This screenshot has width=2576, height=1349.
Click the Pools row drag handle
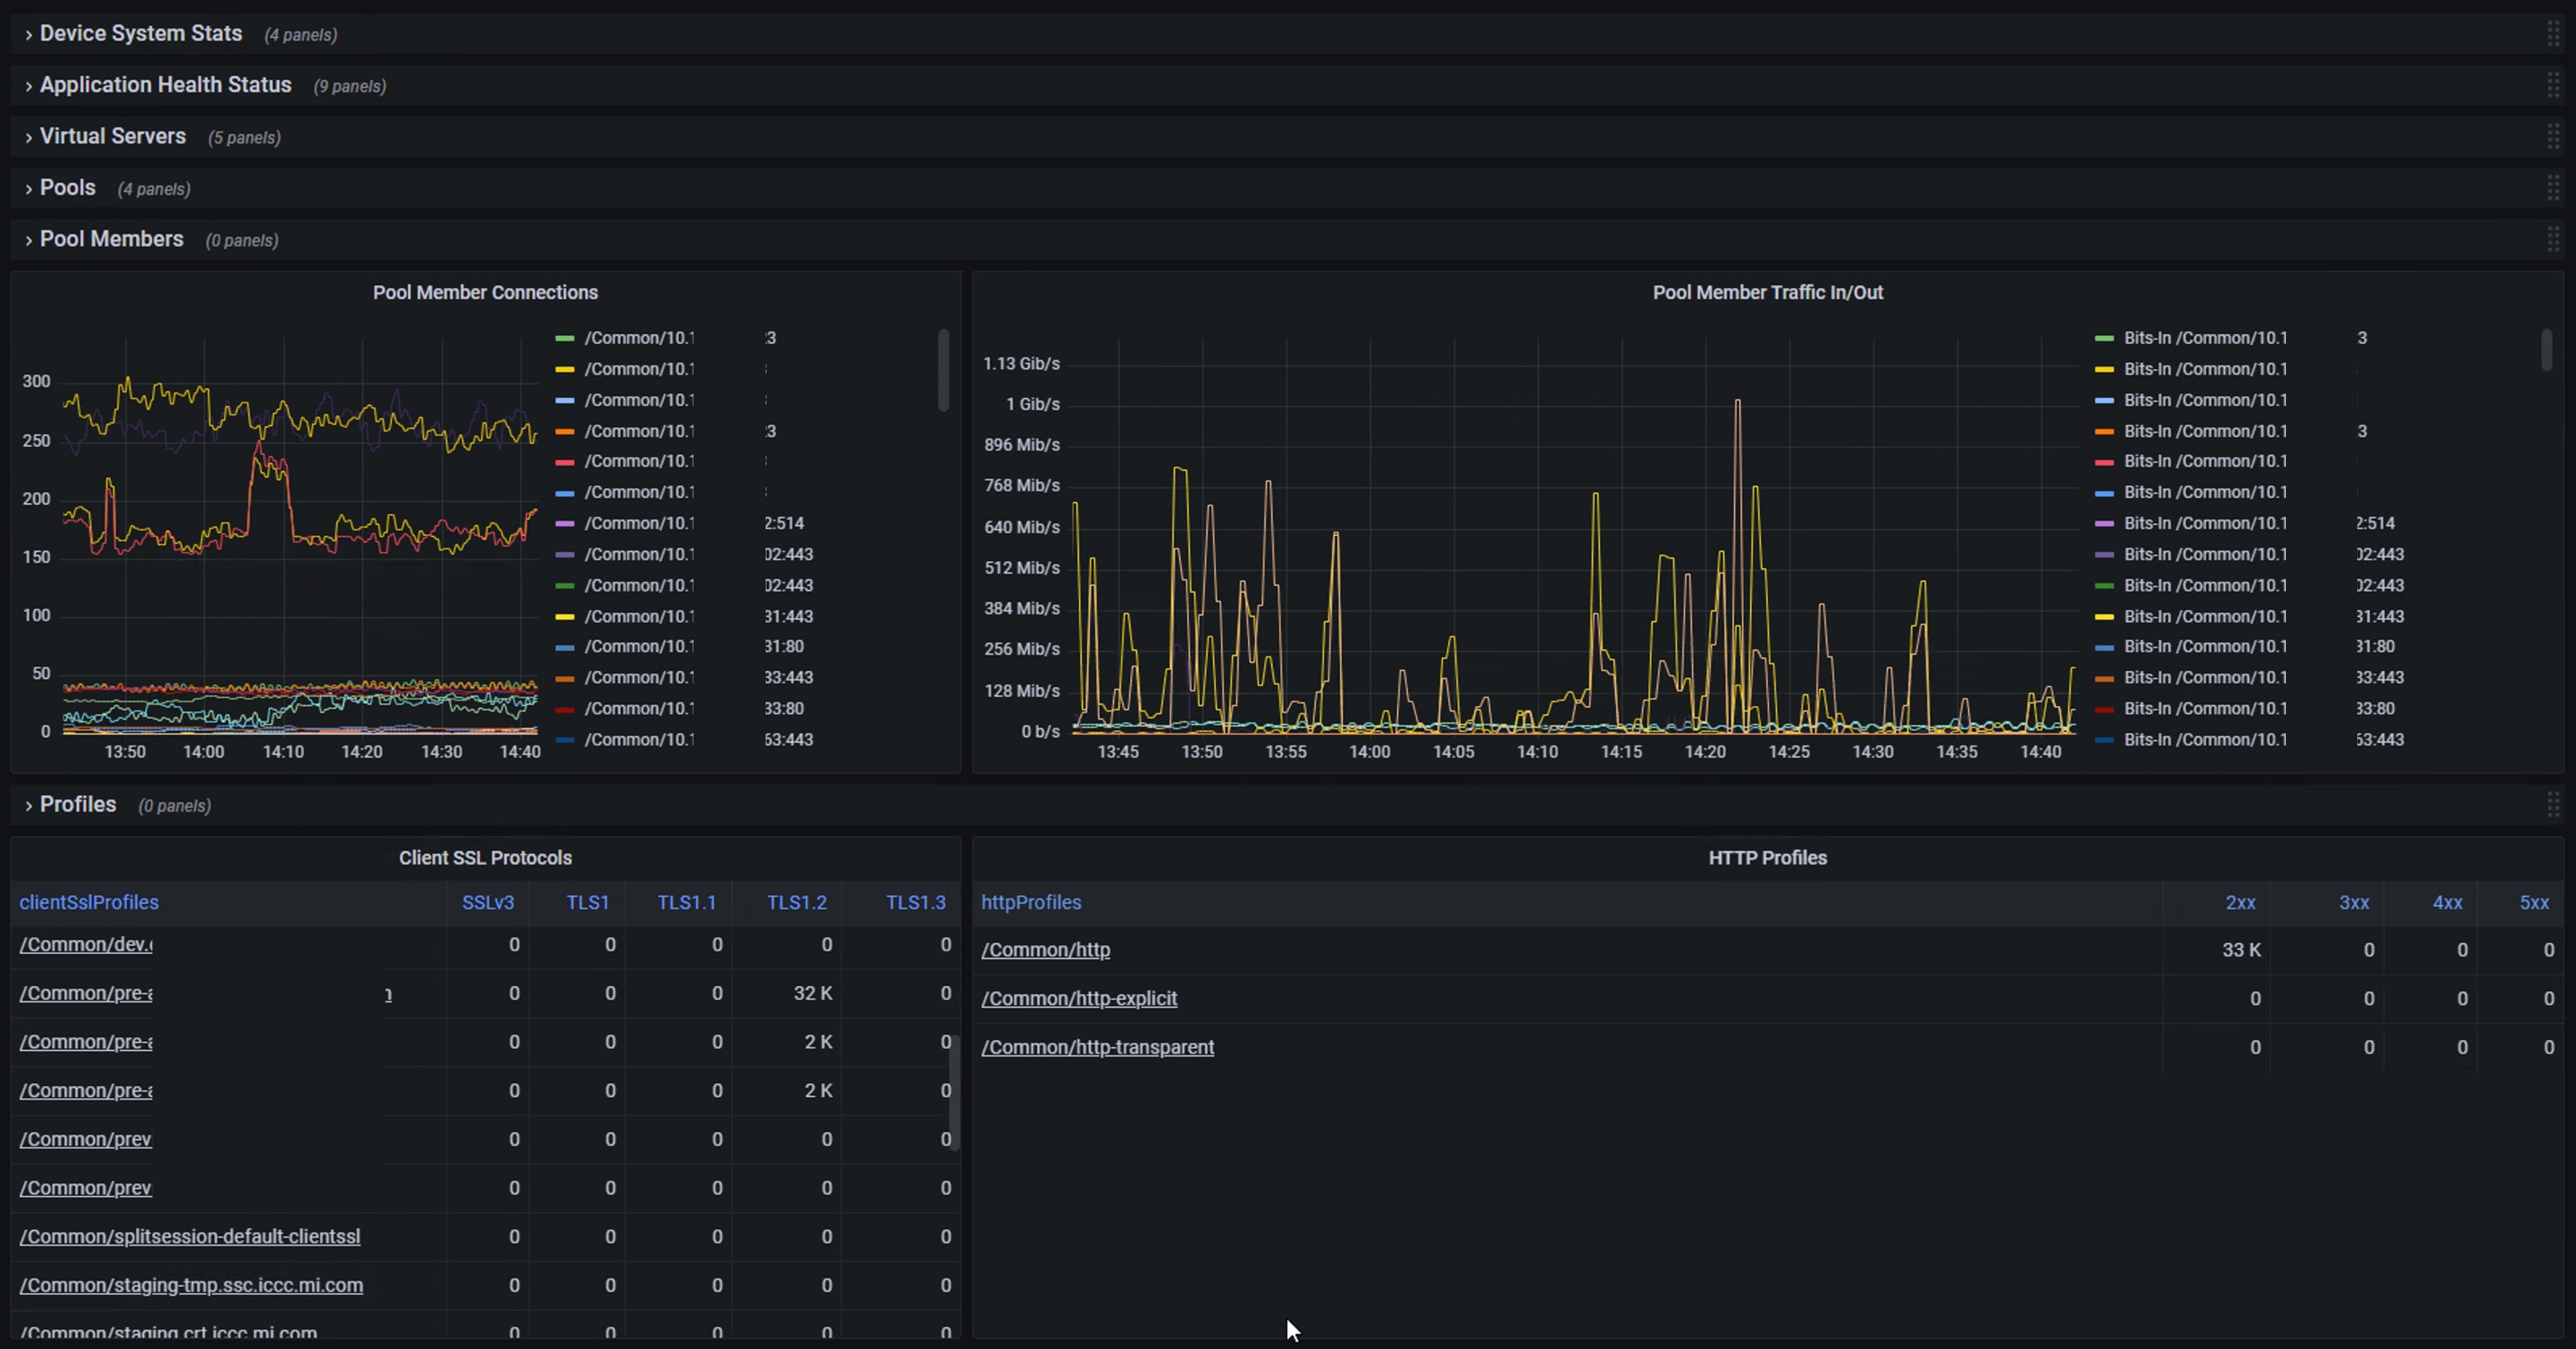point(2552,188)
